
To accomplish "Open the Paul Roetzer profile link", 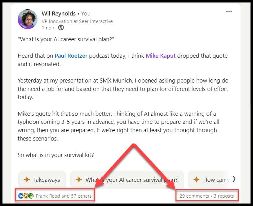I will click(x=71, y=56).
